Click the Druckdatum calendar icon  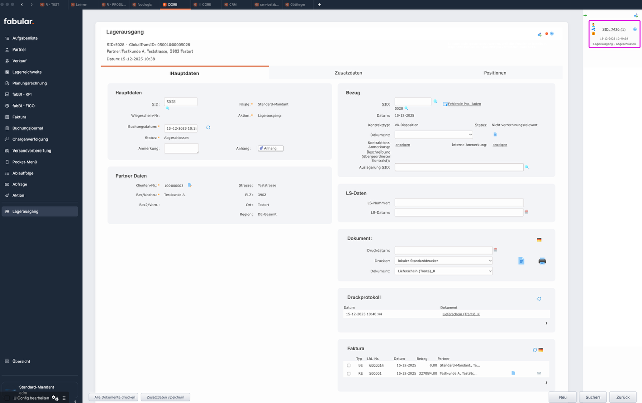pyautogui.click(x=495, y=250)
